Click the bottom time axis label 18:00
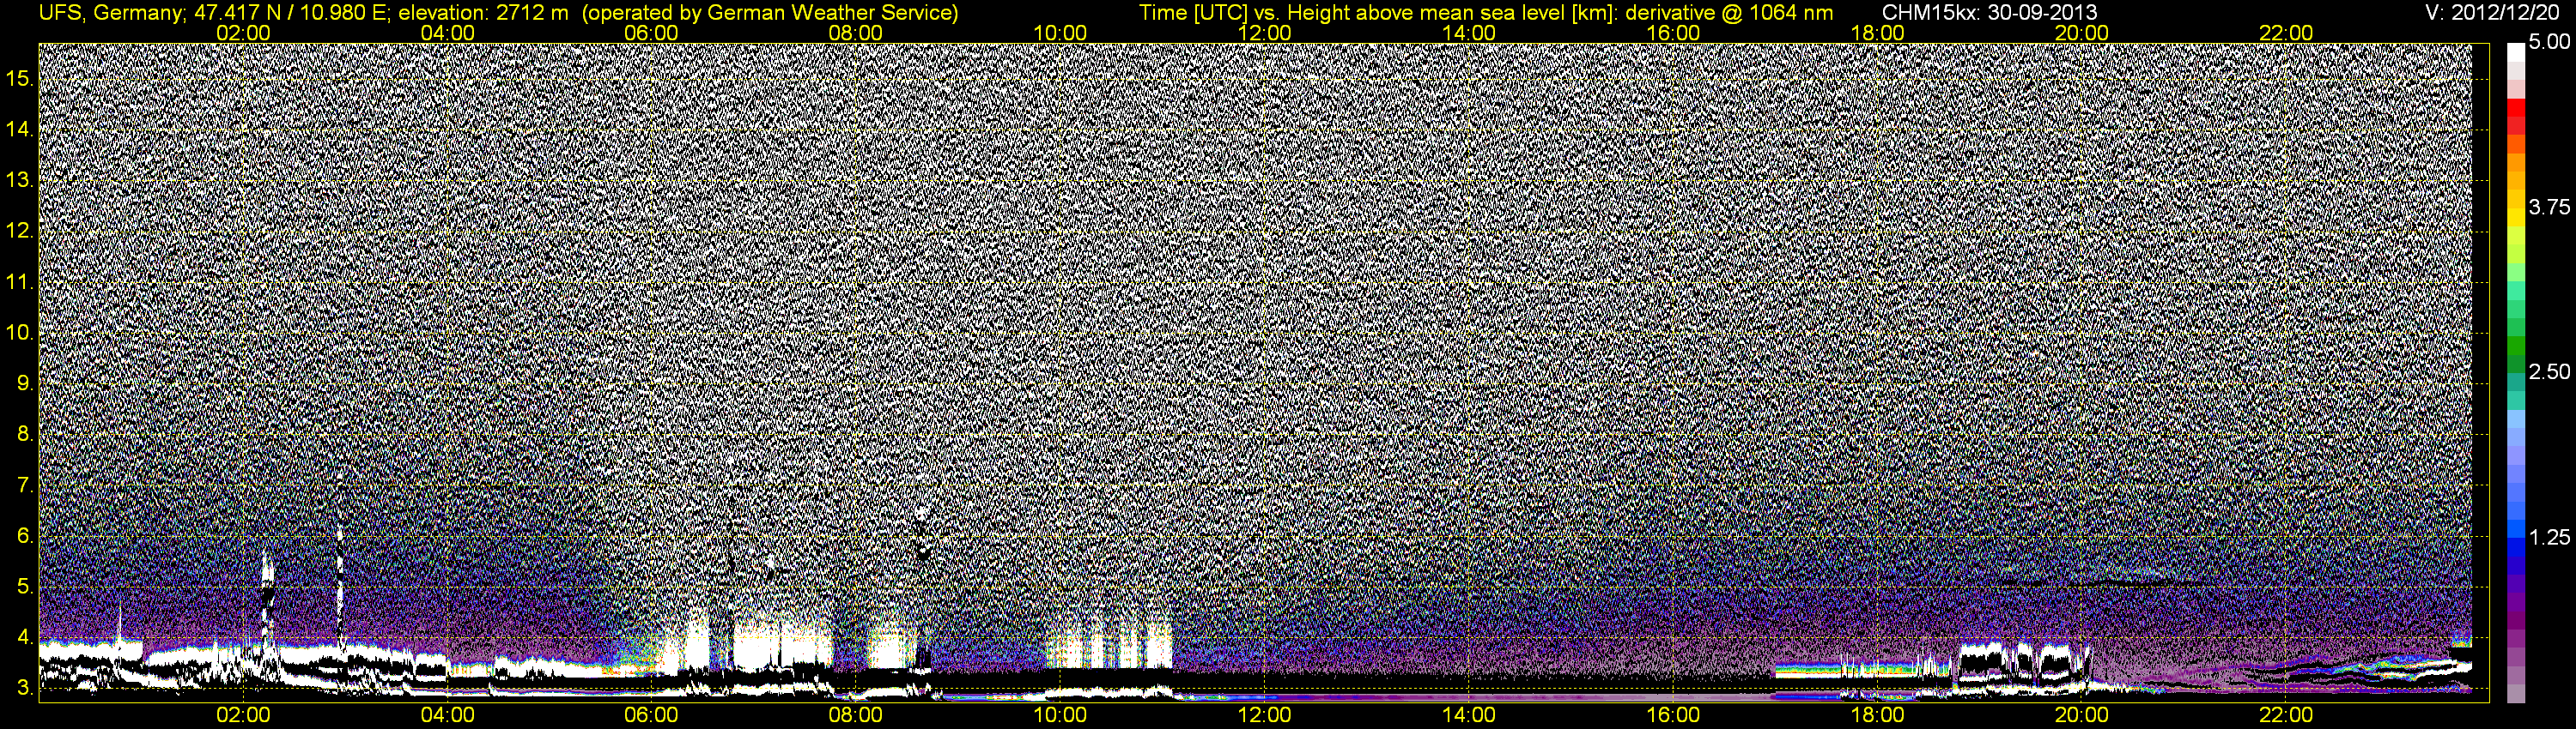 pos(1878,715)
